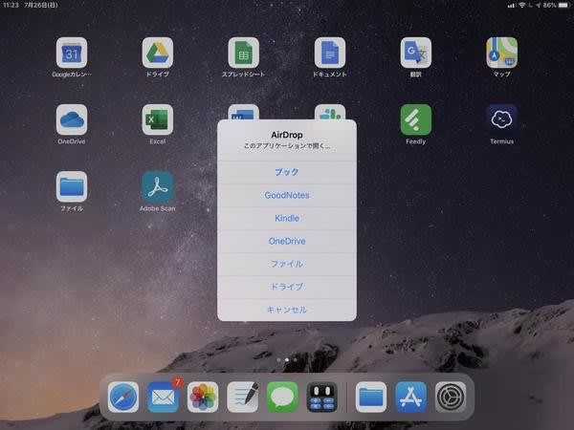Select Kindle in the AirDrop sheet
Viewport: 574px width, 430px height.
[x=287, y=218]
